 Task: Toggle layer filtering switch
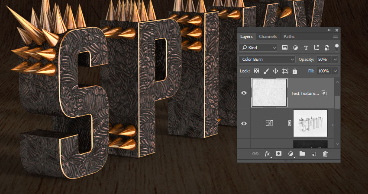pos(337,47)
